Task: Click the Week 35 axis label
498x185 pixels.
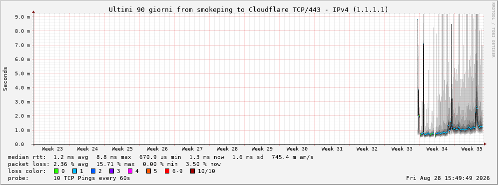Action: pyautogui.click(x=472, y=149)
